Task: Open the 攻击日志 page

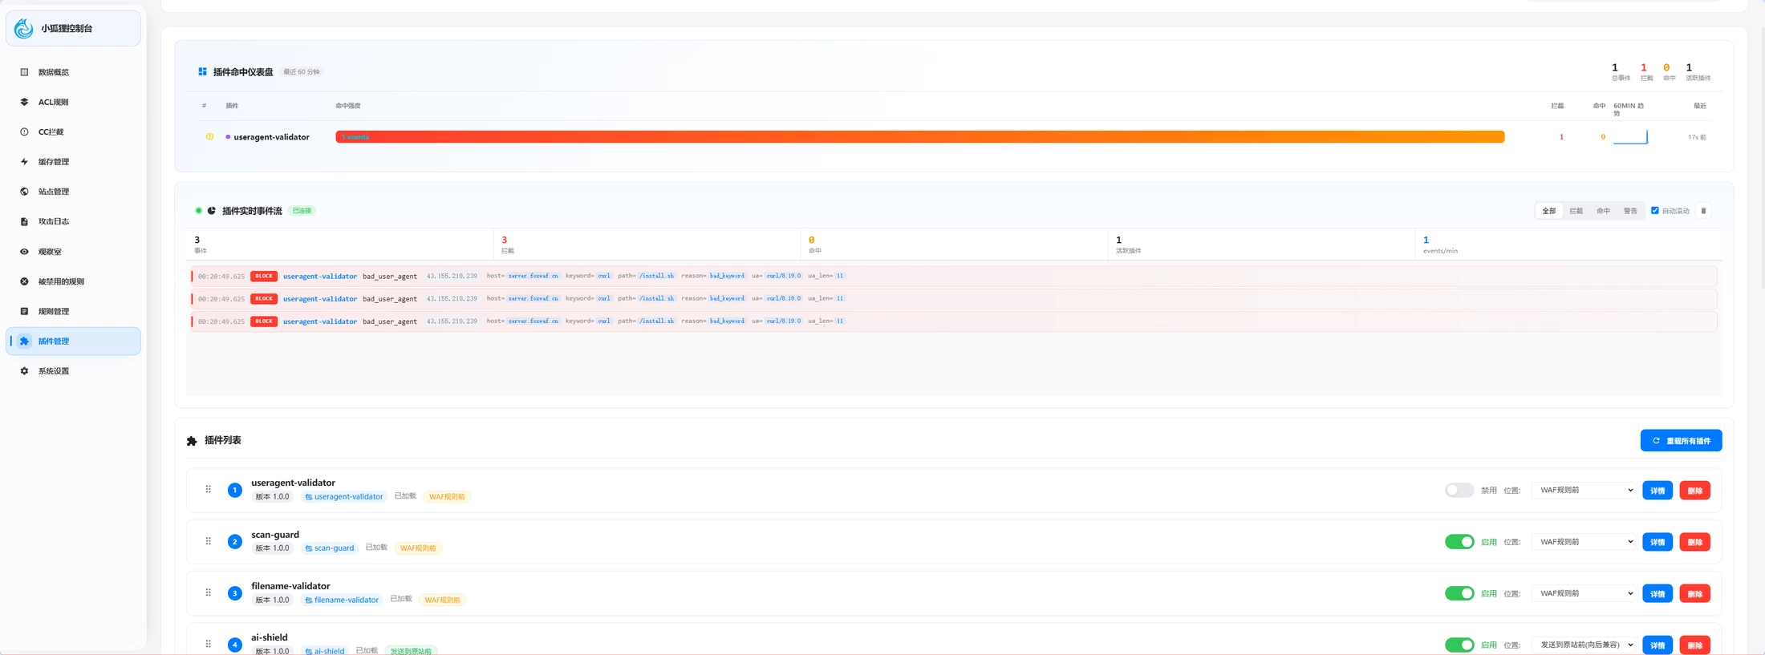Action: [73, 221]
